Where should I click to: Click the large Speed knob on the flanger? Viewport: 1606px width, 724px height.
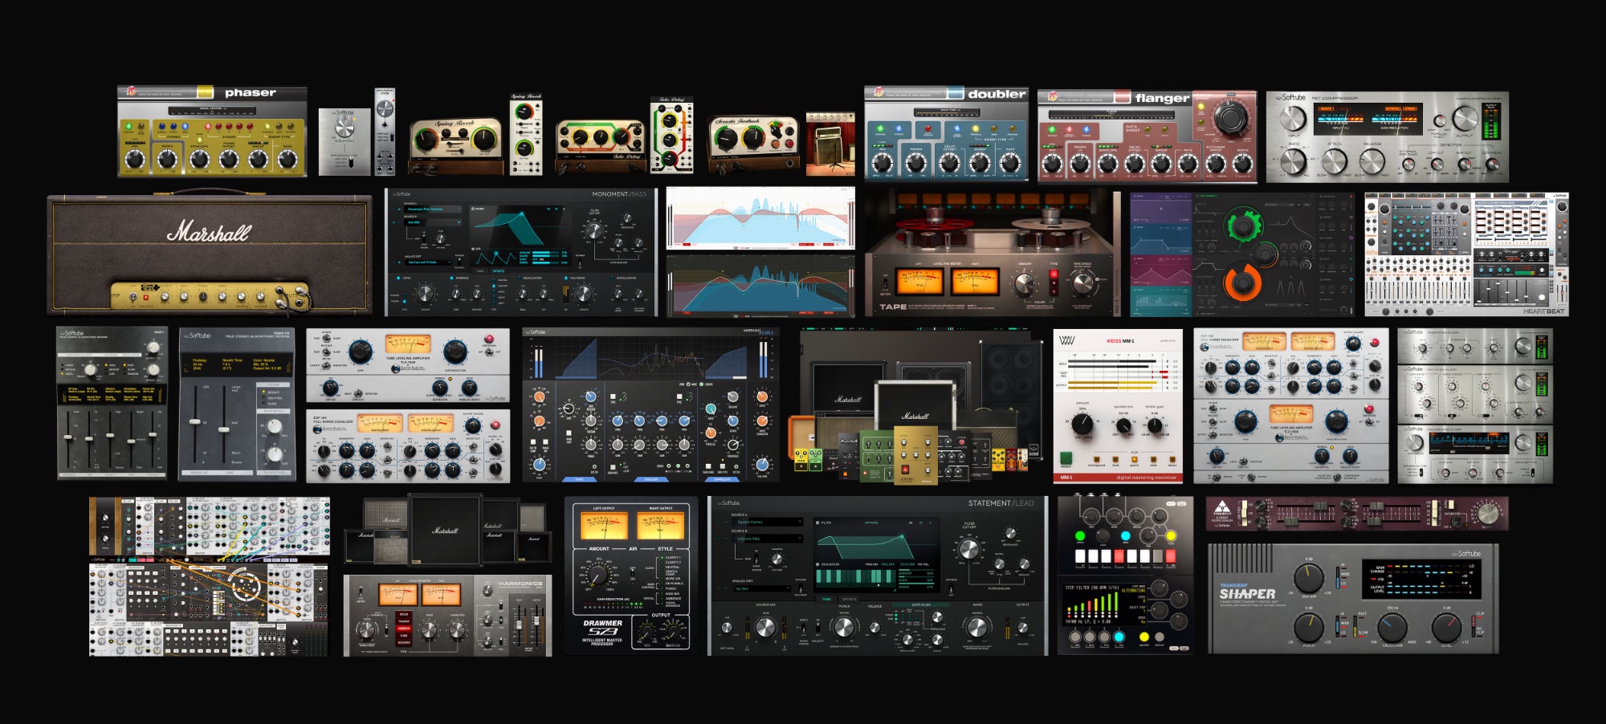pyautogui.click(x=1229, y=118)
